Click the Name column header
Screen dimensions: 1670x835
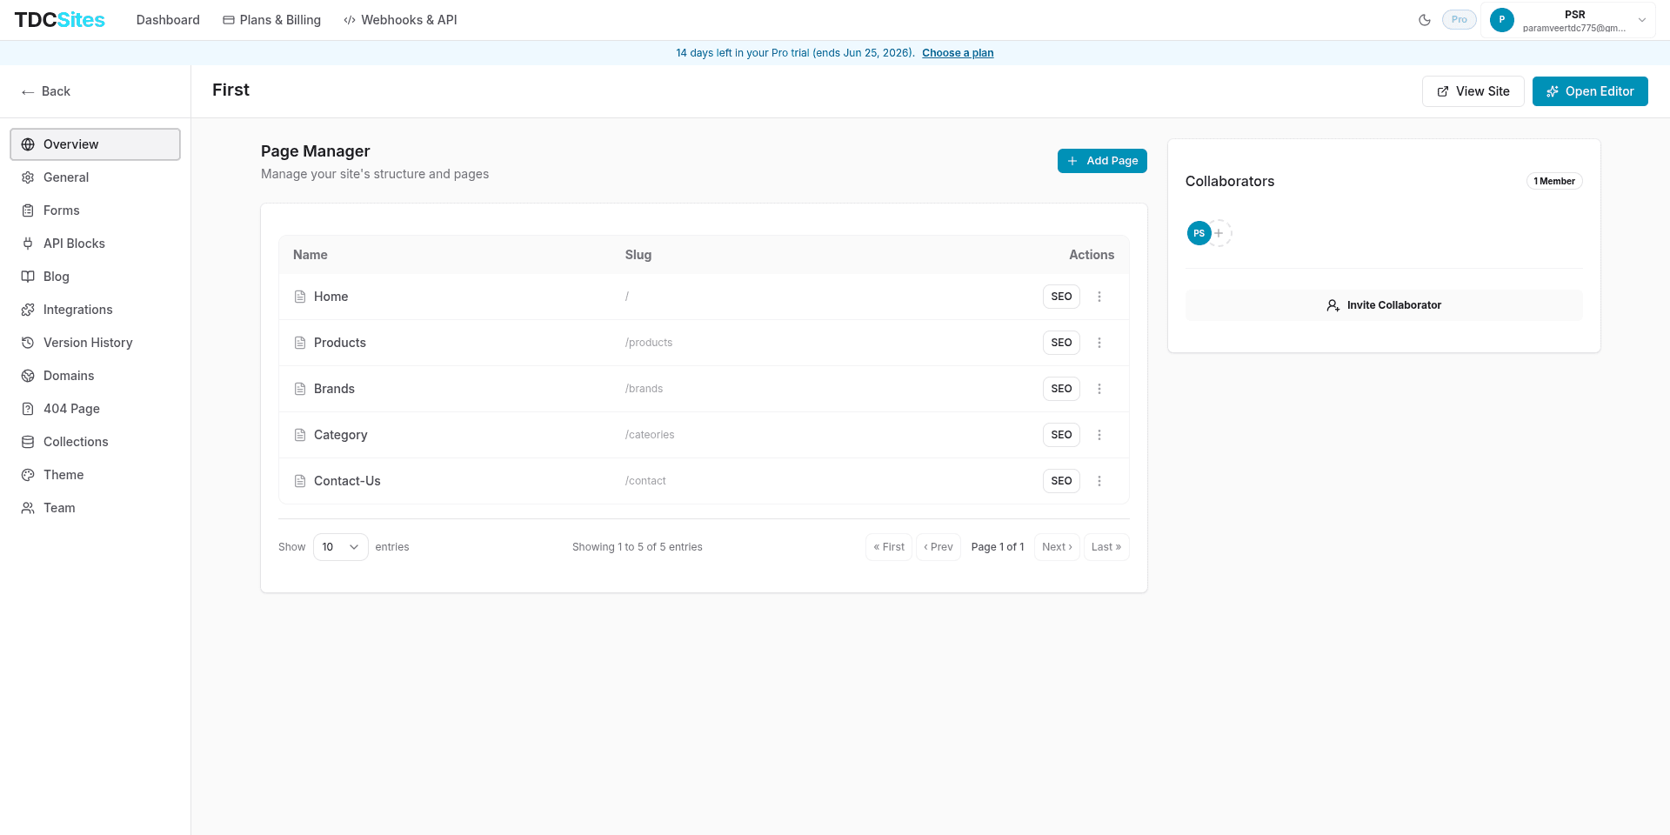311,255
